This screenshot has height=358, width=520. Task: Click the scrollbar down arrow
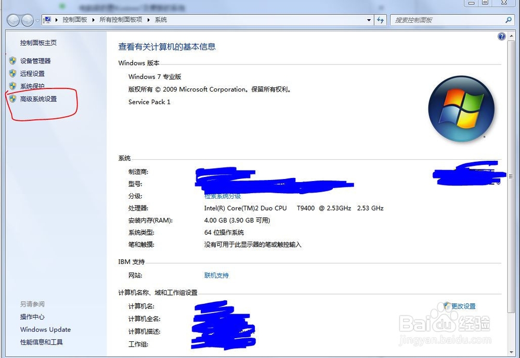(x=511, y=352)
